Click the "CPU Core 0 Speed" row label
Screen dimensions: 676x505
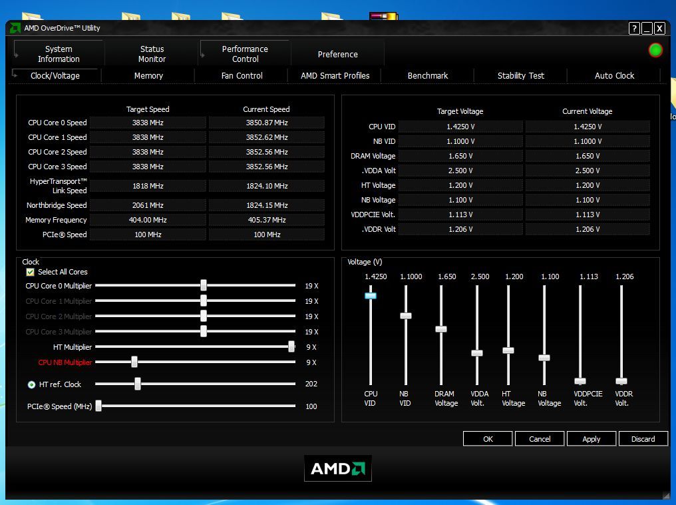[x=57, y=123]
